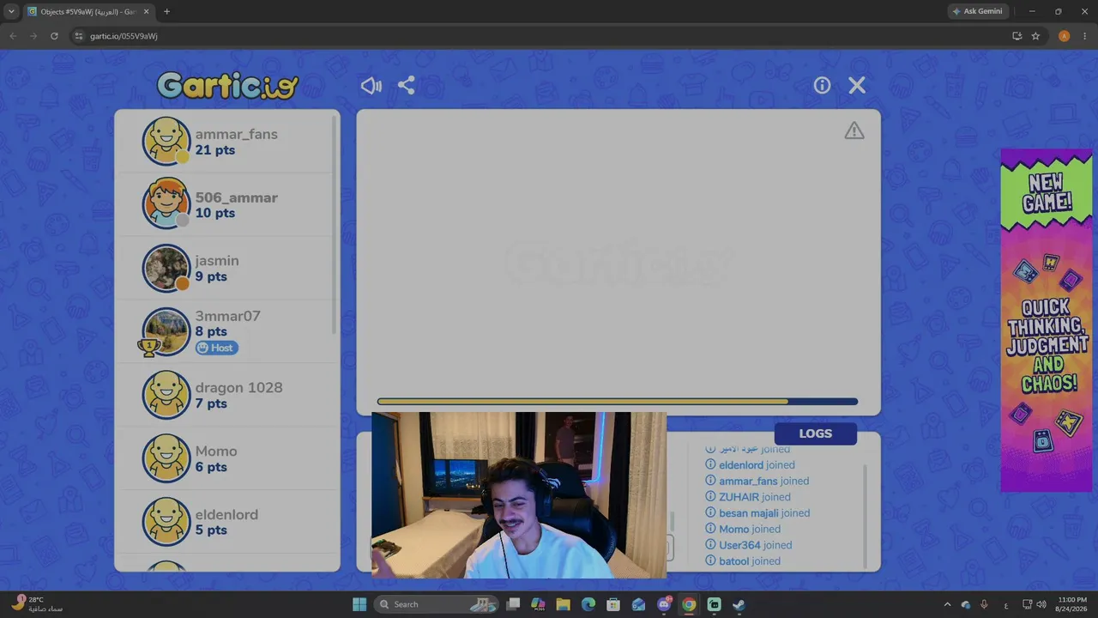Select ammar_fans player avatar
This screenshot has width=1098, height=618.
(166, 142)
